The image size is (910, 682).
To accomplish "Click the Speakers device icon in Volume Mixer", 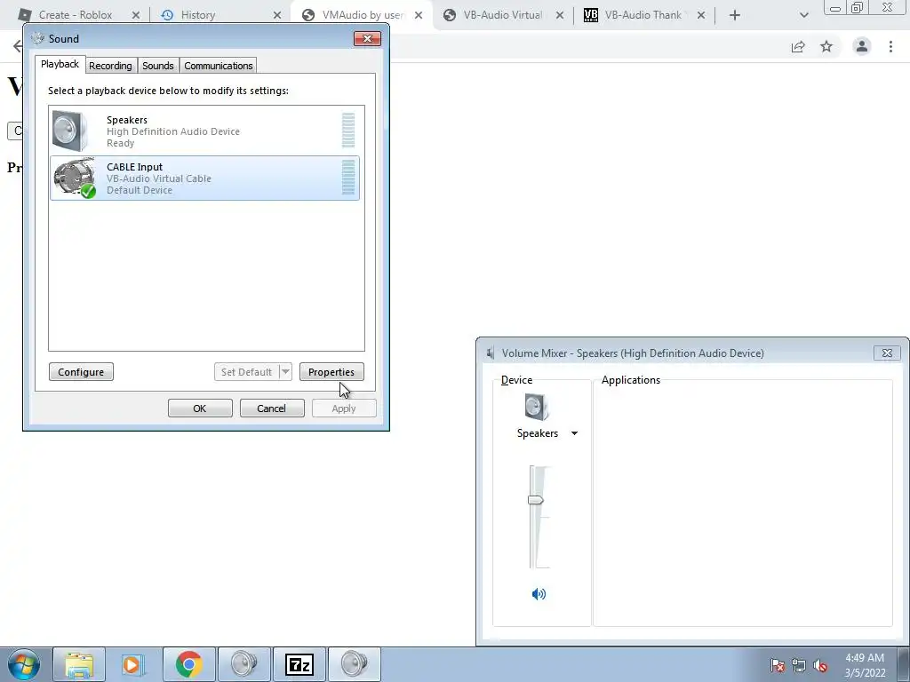I will (536, 407).
